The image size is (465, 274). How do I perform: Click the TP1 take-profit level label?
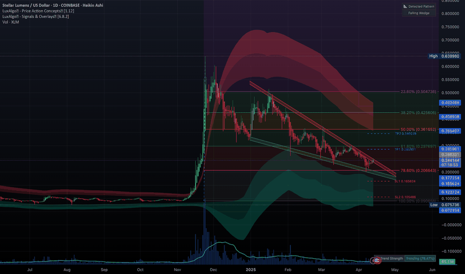click(x=405, y=149)
